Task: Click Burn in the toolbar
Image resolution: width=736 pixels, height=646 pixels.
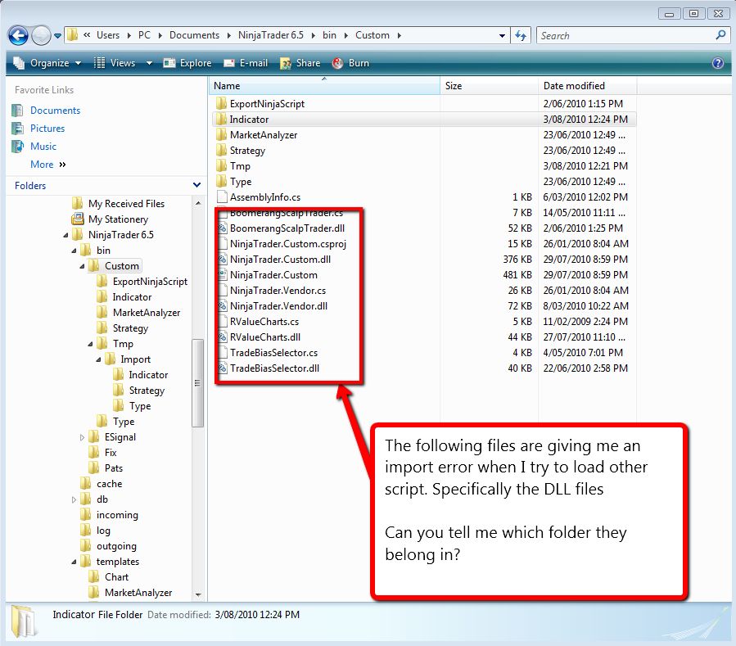Action: 350,63
